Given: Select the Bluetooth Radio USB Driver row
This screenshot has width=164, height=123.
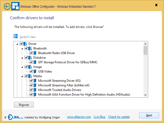Looking at the screenshot, I should coord(56,53).
